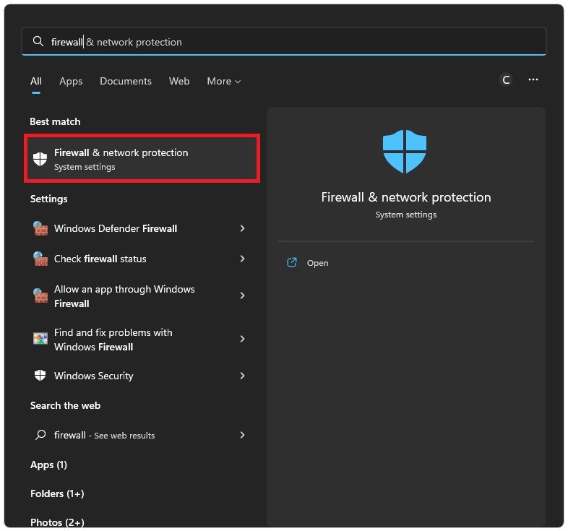568x531 pixels.
Task: Click the Allow an app through Firewall icon
Action: click(x=40, y=295)
